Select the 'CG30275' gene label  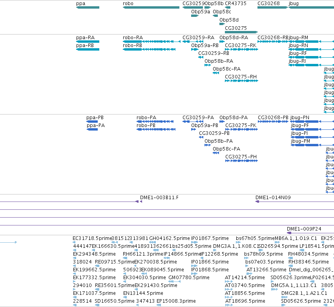point(236,28)
